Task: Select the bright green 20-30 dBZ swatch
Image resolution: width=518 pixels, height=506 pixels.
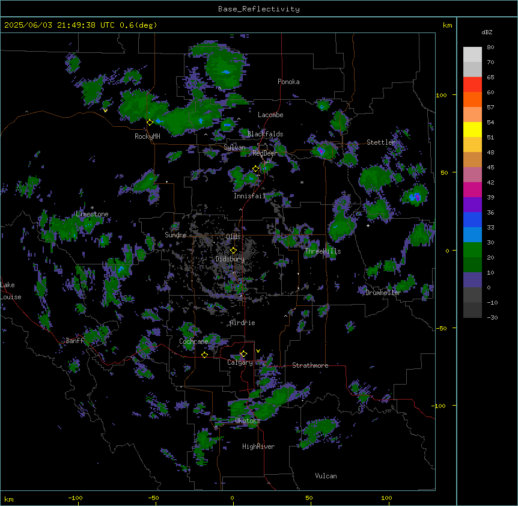Action: click(x=472, y=250)
